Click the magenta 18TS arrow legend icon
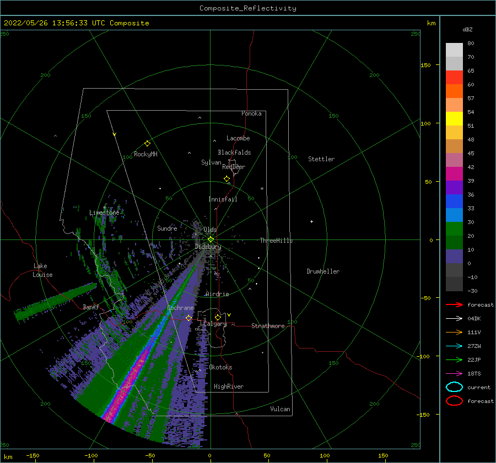Image resolution: width=496 pixels, height=463 pixels. (x=454, y=374)
